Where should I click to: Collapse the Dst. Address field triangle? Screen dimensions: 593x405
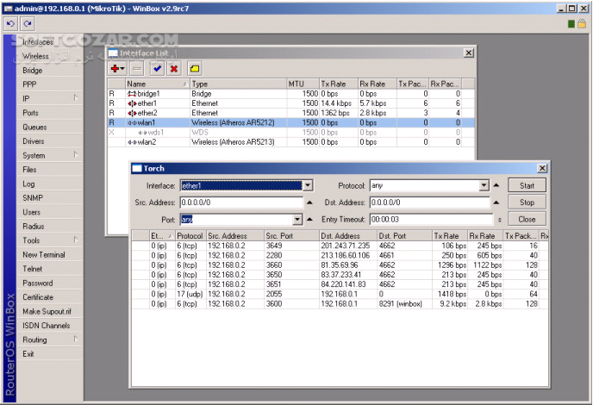coord(496,202)
